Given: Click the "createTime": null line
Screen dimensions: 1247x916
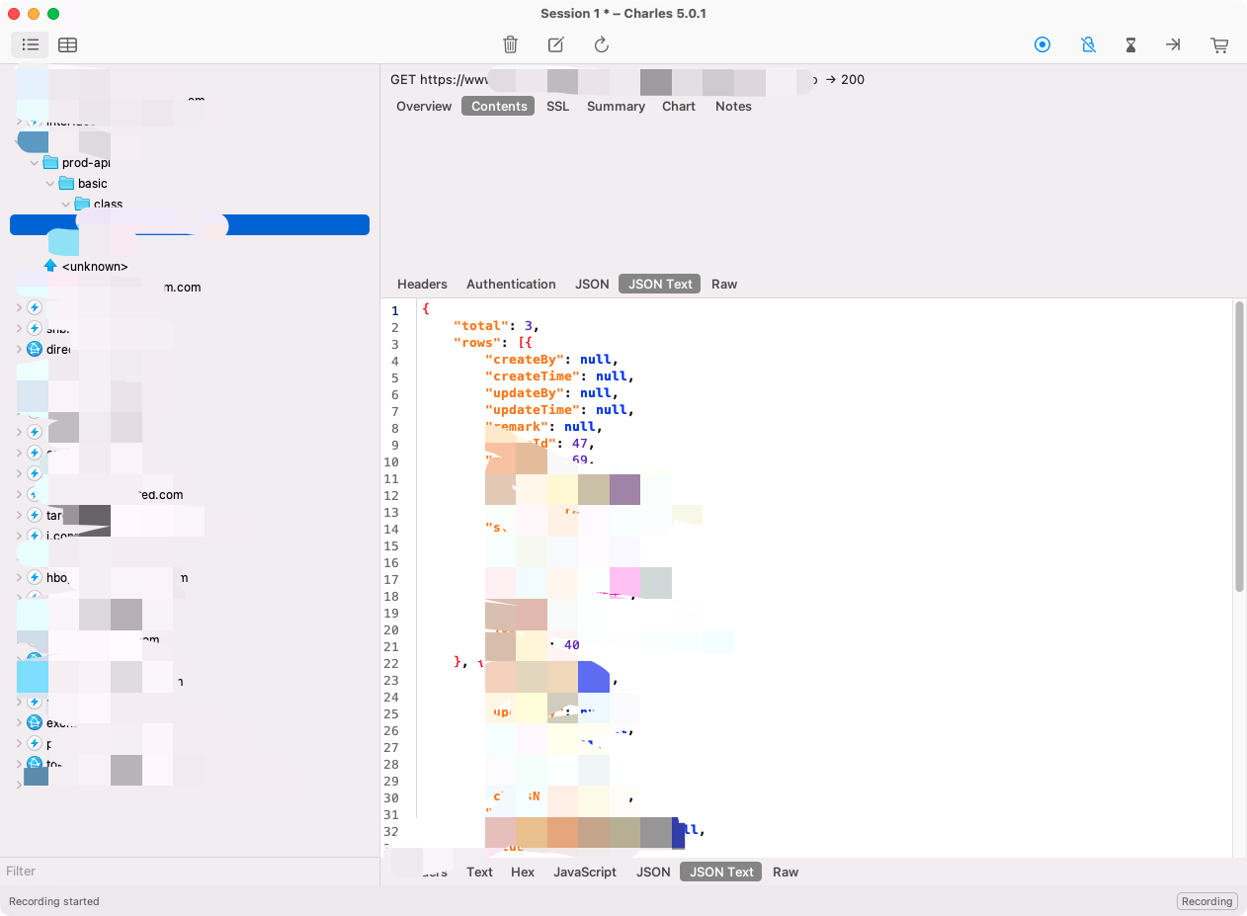Looking at the screenshot, I should [x=559, y=376].
